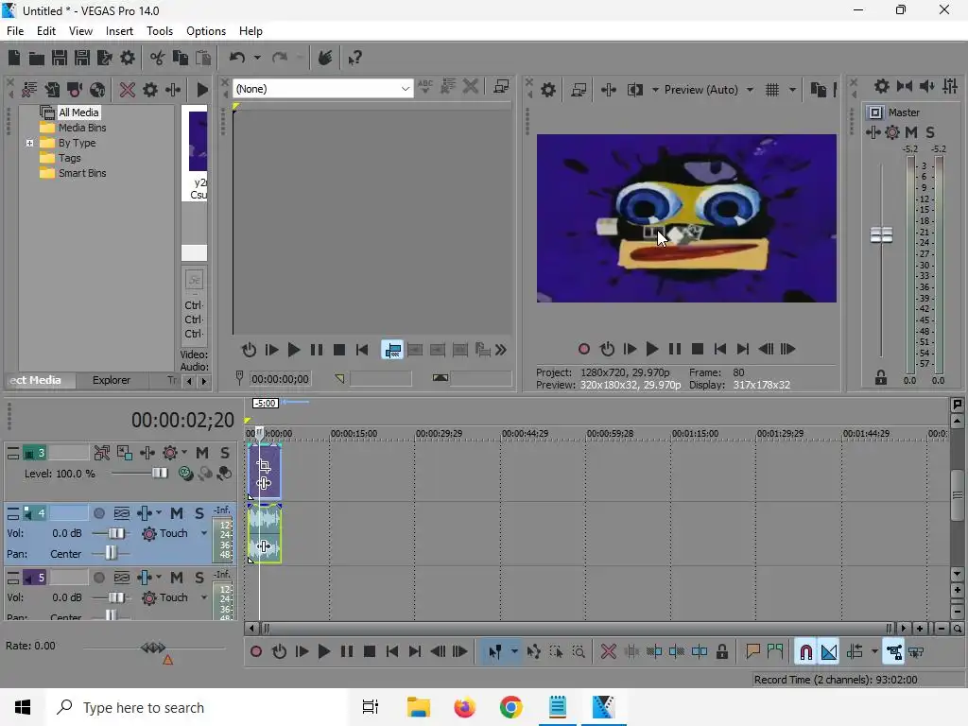The height and width of the screenshot is (726, 968).
Task: Open Master bus FX gear icon
Action: [892, 132]
